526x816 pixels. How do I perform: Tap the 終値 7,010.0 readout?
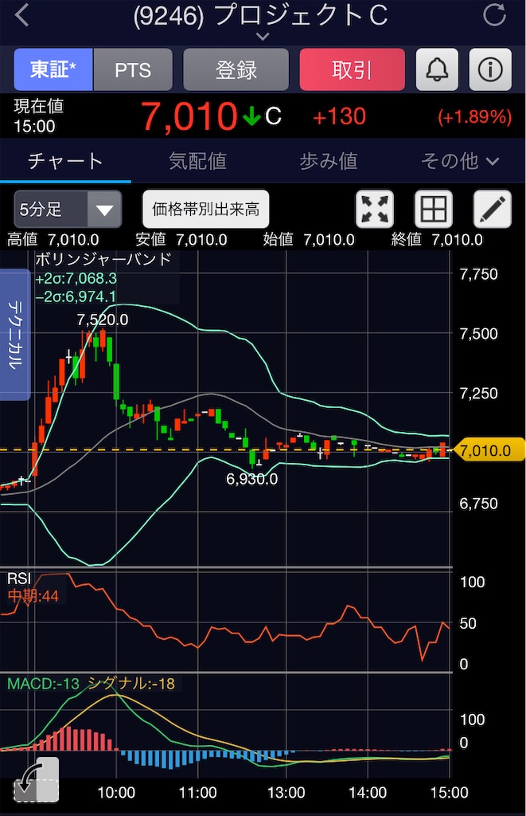[437, 239]
